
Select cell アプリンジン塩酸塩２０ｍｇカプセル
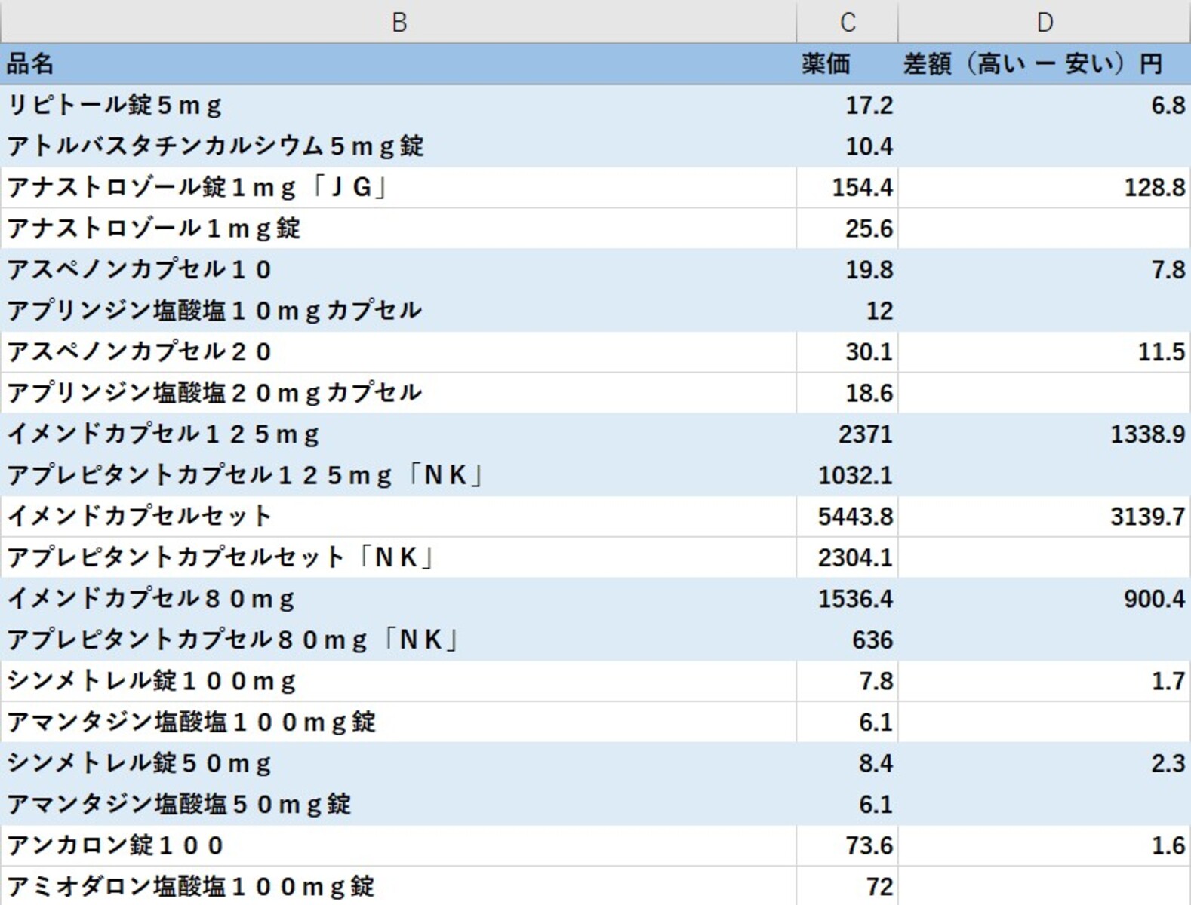(399, 393)
